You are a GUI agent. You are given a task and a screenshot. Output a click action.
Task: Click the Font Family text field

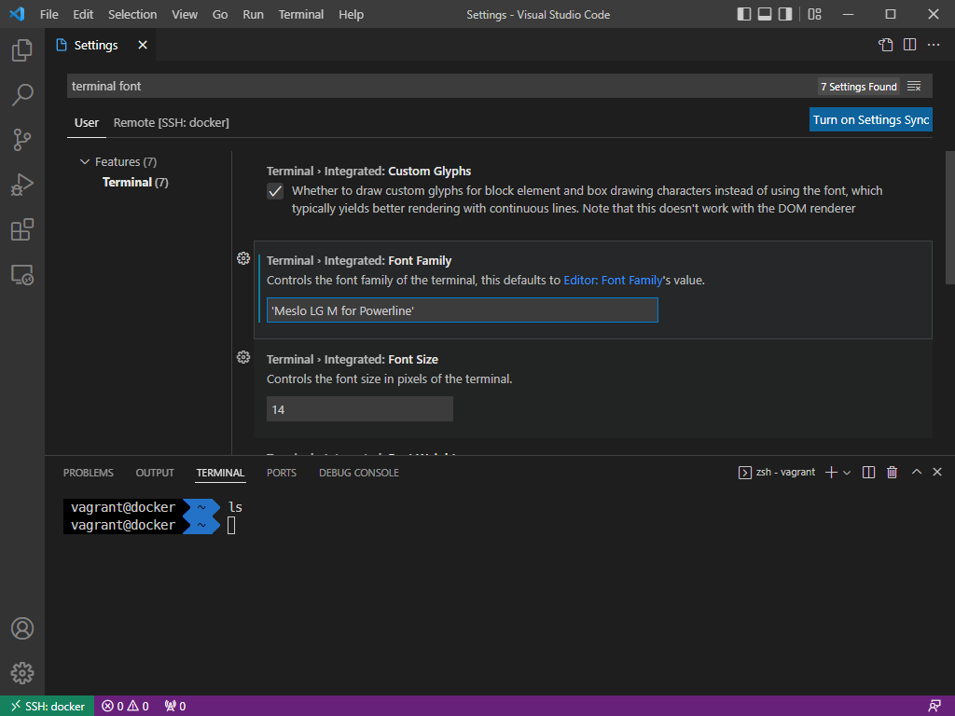pyautogui.click(x=463, y=310)
